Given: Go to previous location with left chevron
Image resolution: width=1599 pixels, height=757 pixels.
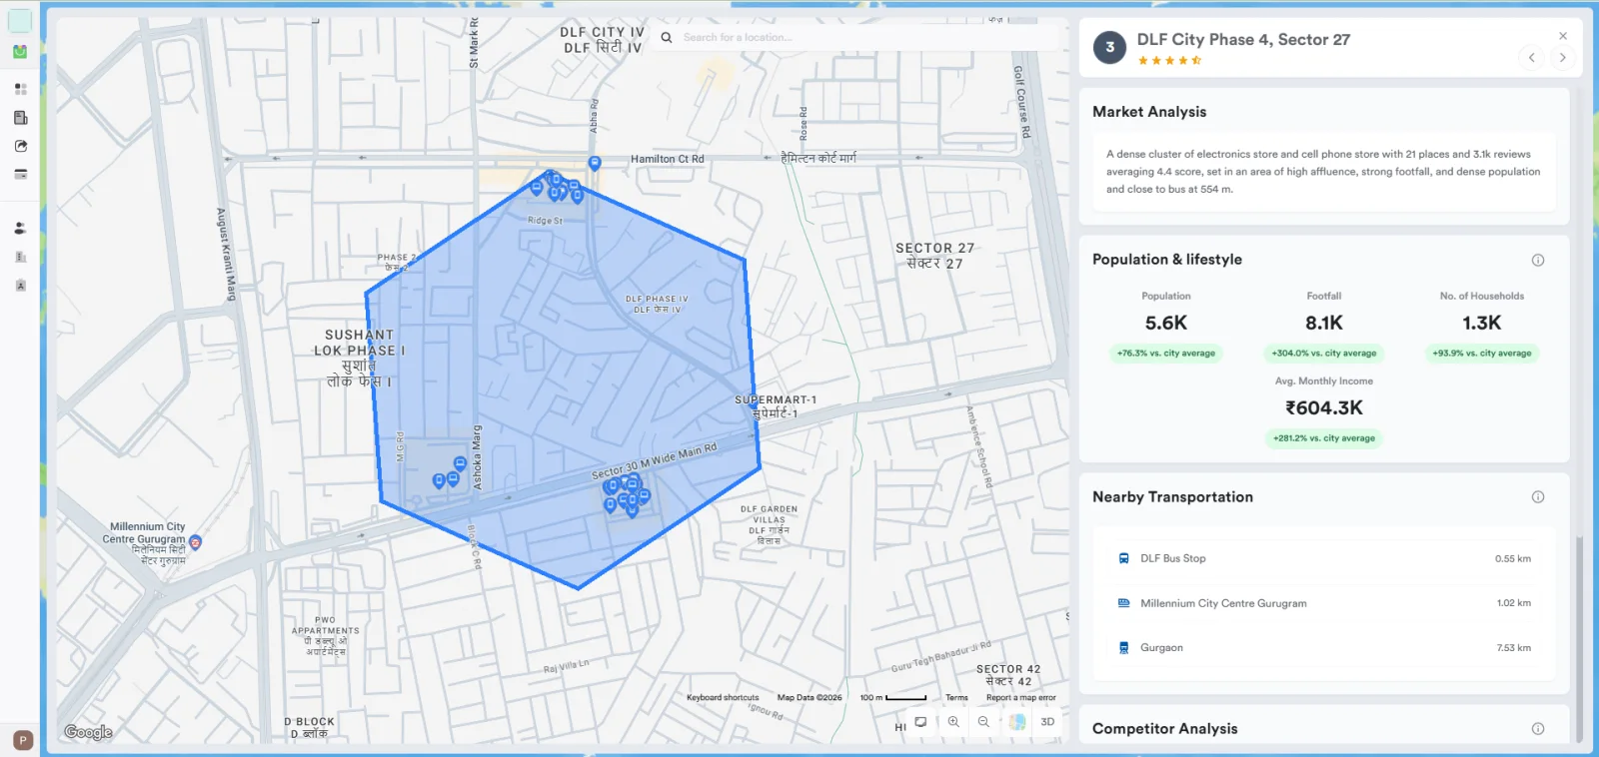Looking at the screenshot, I should point(1532,58).
